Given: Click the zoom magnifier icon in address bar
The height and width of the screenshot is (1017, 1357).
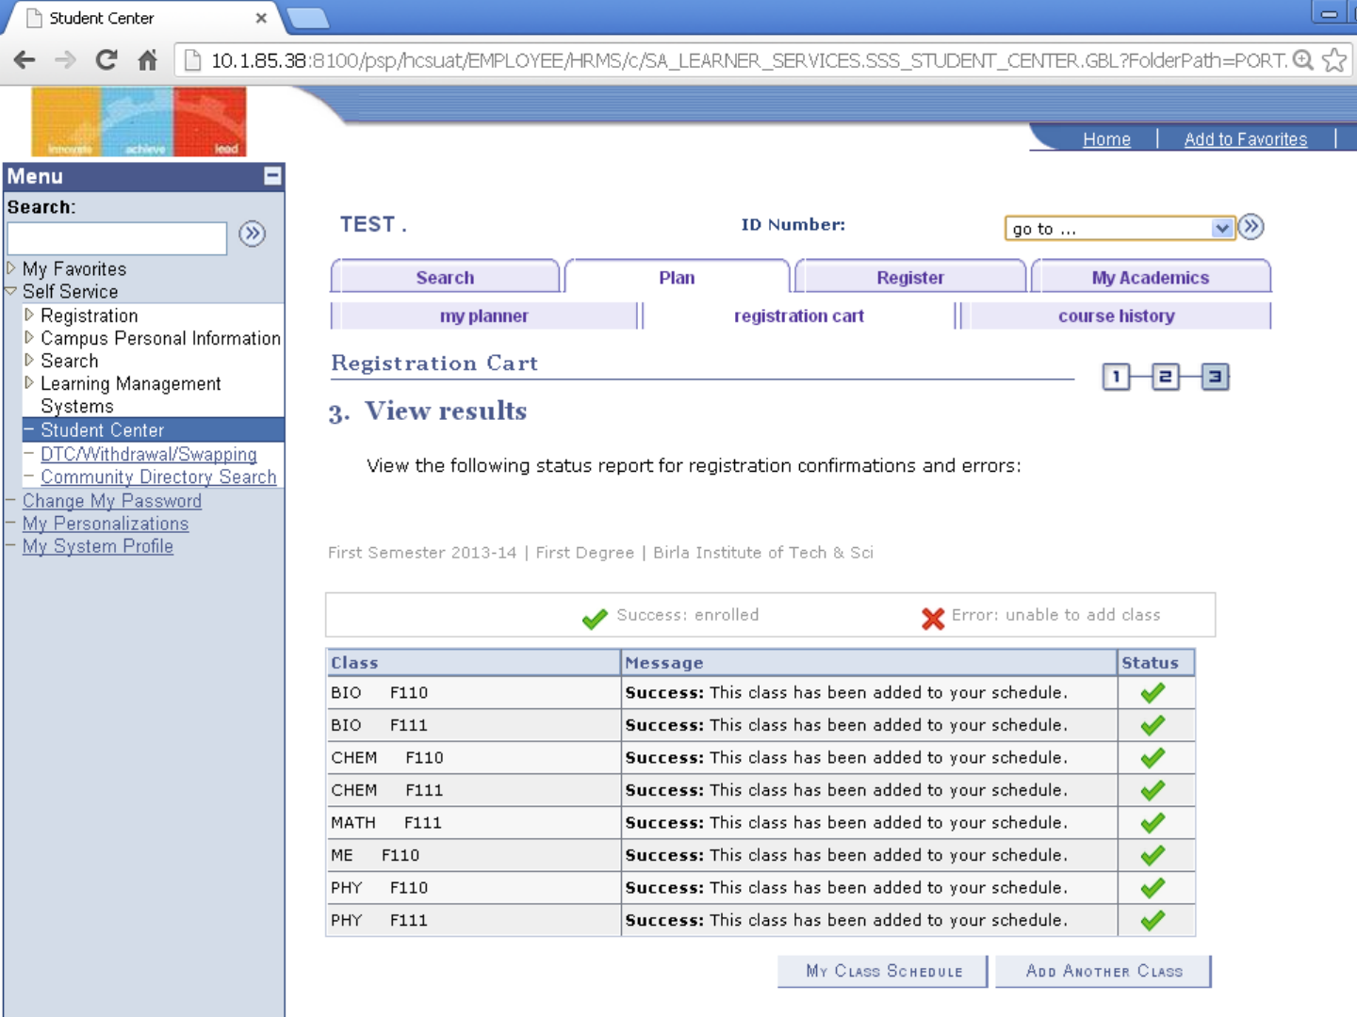Looking at the screenshot, I should [x=1303, y=60].
